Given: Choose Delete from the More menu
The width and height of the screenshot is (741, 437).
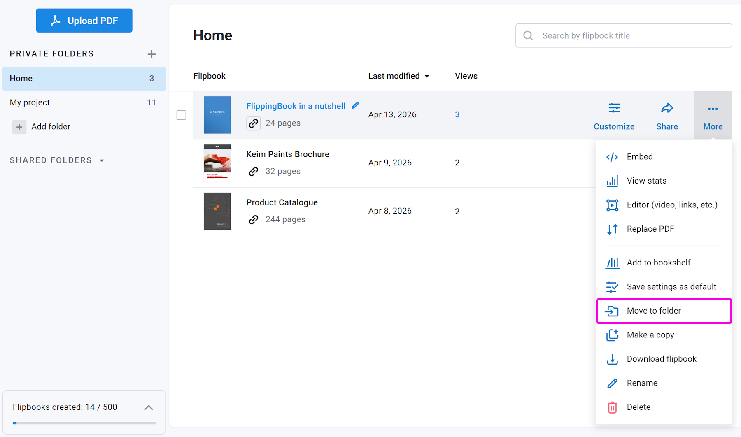Looking at the screenshot, I should (638, 407).
